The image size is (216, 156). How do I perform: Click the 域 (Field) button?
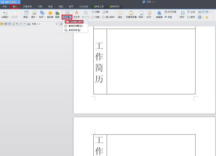[x=105, y=12]
